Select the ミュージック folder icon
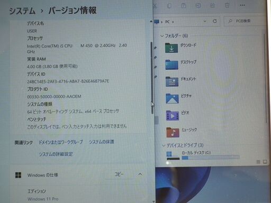The width and height of the screenshot is (271, 203). pos(173,132)
